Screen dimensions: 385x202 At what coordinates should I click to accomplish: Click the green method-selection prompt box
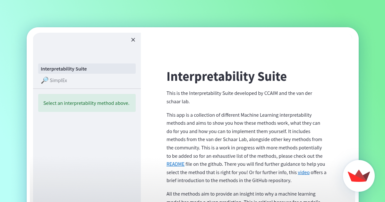point(87,103)
